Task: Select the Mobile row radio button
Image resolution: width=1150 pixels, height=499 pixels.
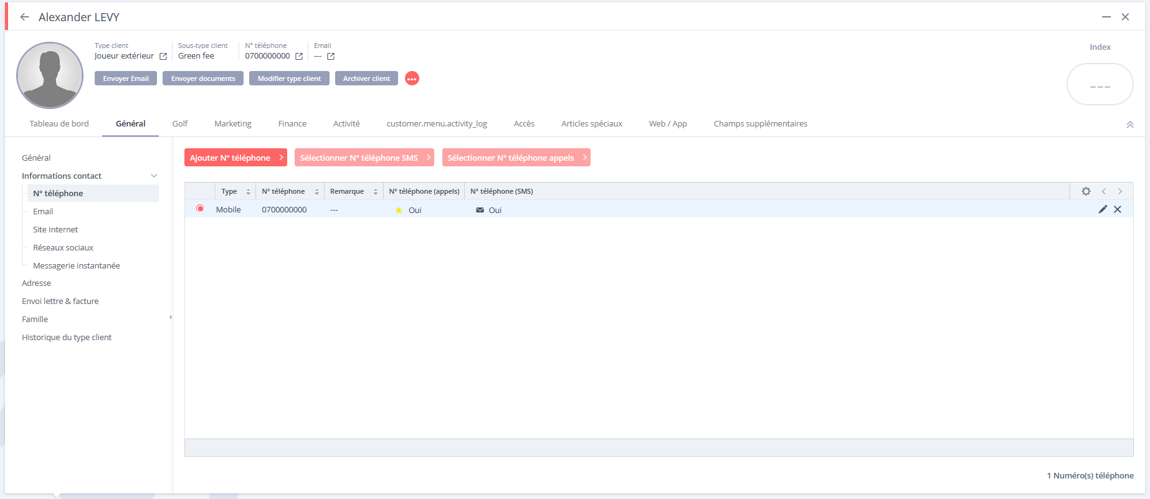Action: tap(200, 209)
